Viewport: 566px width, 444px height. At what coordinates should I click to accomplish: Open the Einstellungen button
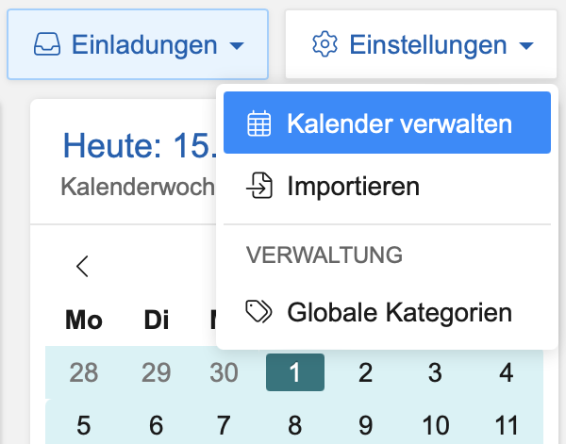421,44
